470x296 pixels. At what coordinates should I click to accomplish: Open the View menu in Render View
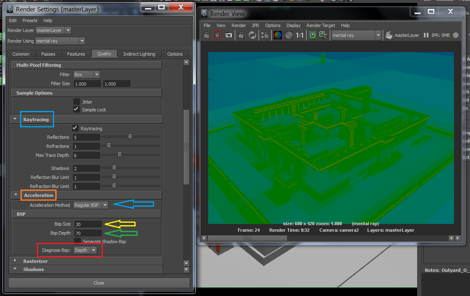click(x=221, y=25)
